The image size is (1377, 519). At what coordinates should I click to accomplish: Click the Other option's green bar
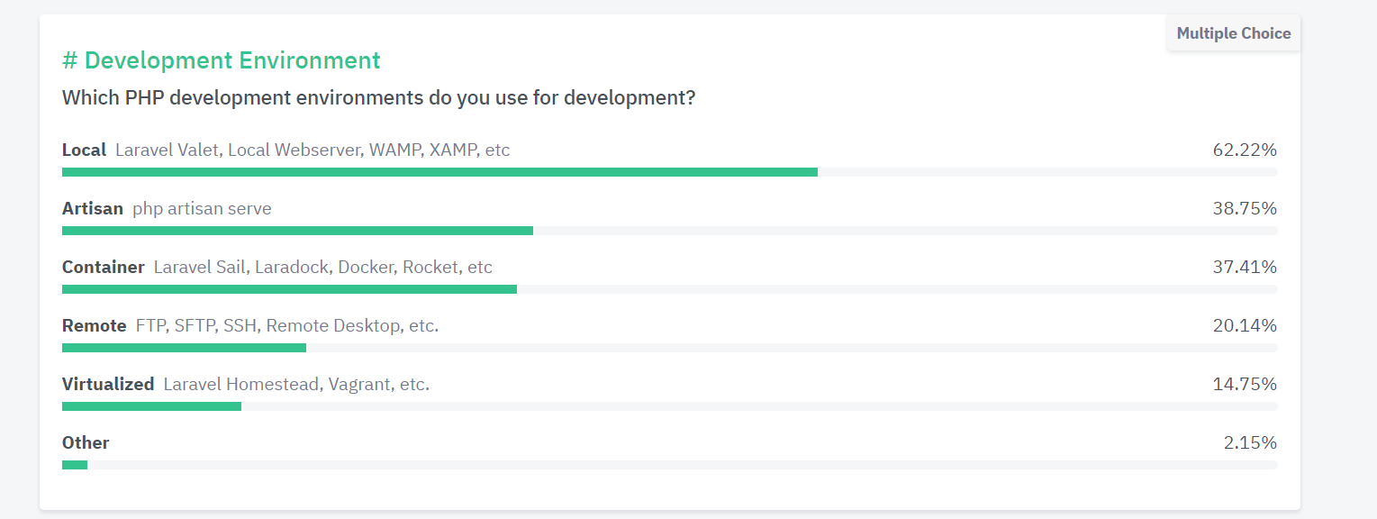point(75,464)
